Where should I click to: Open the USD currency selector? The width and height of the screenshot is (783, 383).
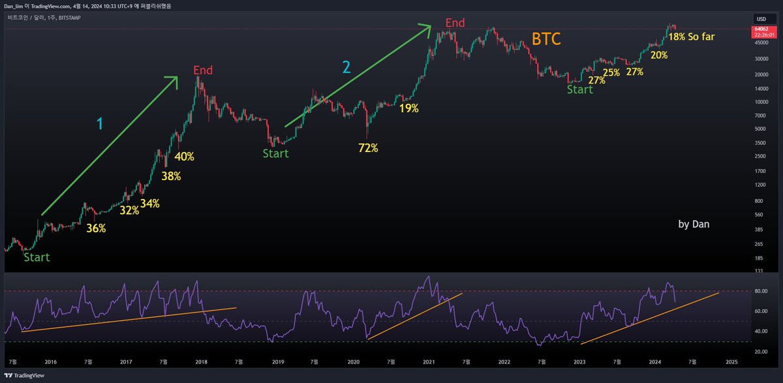coord(761,19)
